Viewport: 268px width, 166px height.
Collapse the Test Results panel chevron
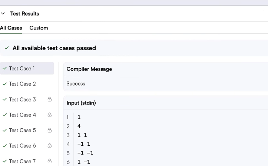pyautogui.click(x=3, y=14)
